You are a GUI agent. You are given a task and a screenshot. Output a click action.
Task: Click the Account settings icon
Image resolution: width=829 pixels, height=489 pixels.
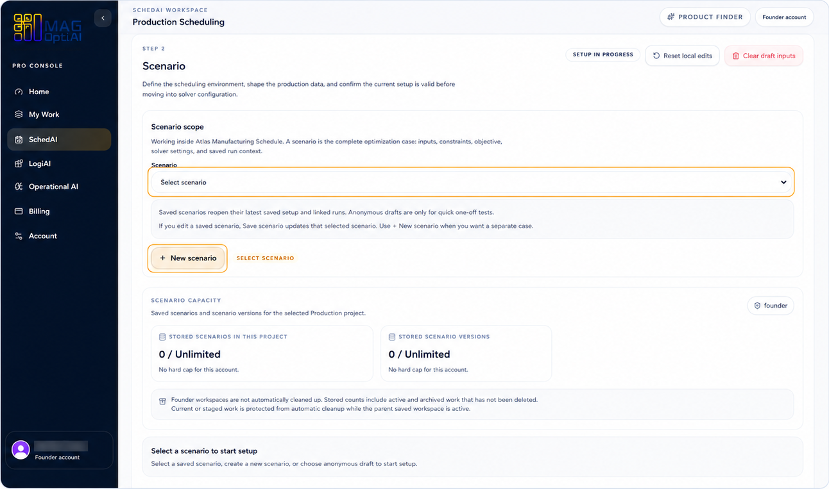19,236
